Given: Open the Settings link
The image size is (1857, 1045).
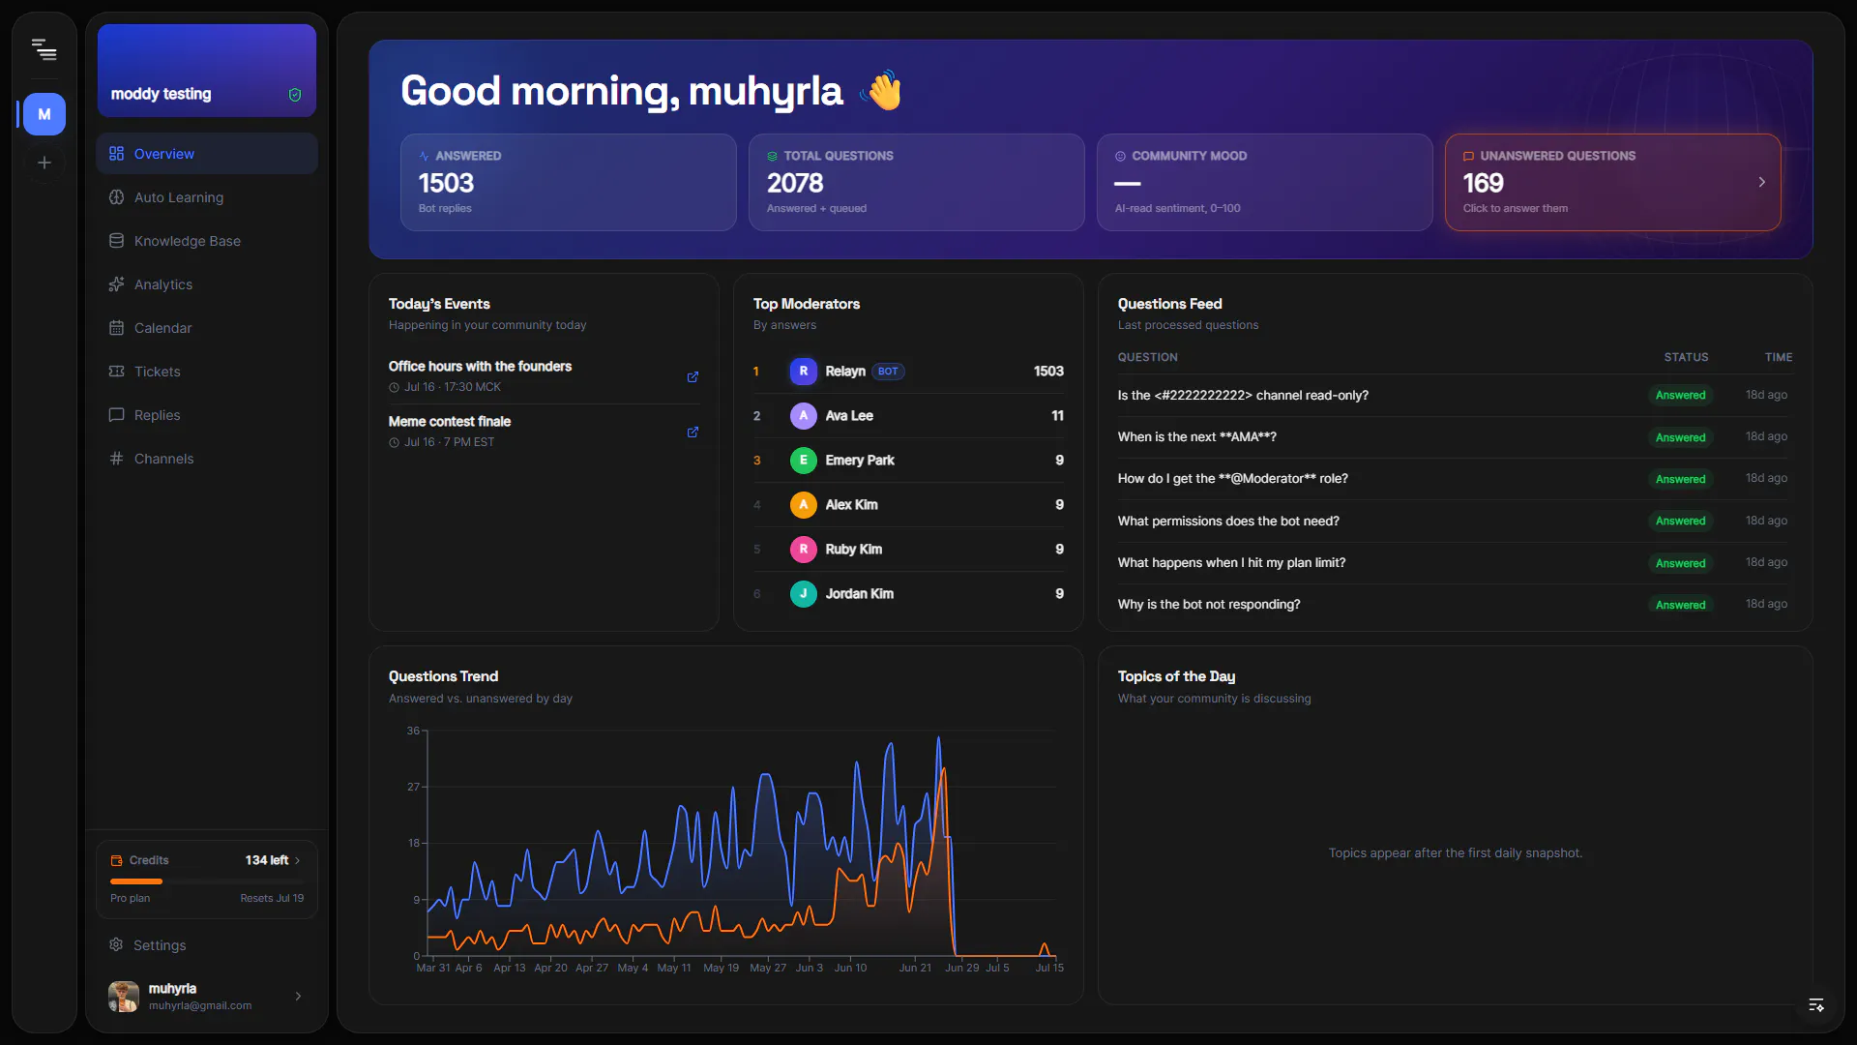Looking at the screenshot, I should (x=207, y=944).
